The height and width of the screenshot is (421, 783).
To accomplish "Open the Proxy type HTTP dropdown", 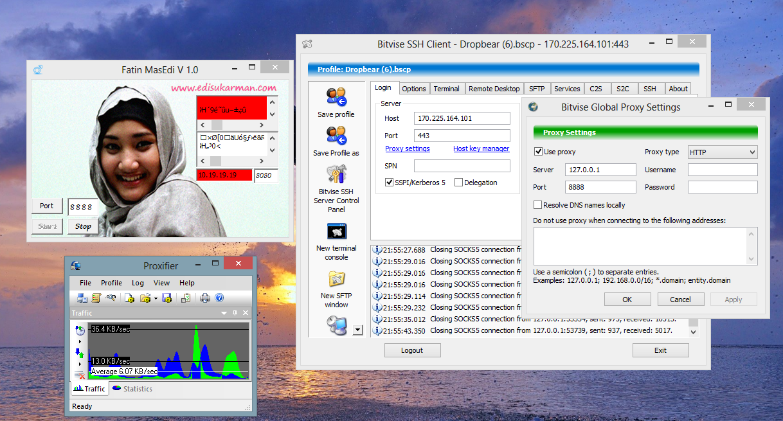I will (x=723, y=152).
